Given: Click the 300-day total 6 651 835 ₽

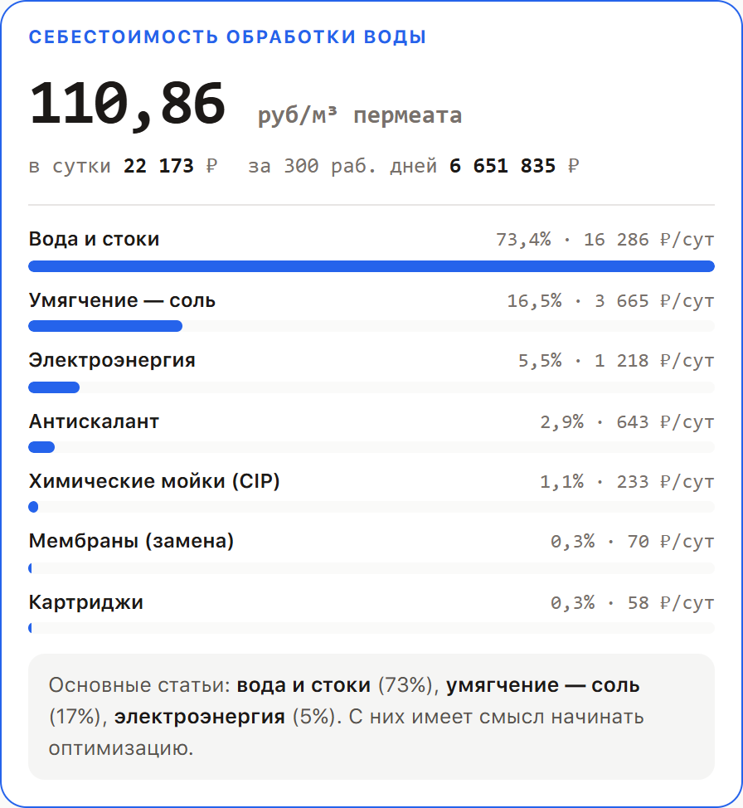Looking at the screenshot, I should click(514, 166).
